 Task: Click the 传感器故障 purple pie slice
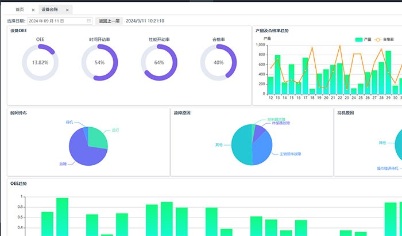tap(258, 132)
